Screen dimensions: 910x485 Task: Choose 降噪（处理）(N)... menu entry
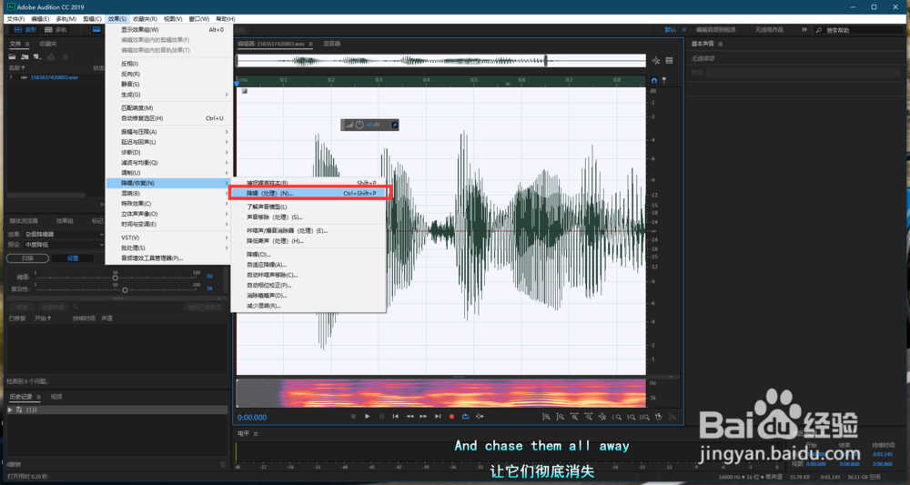tap(309, 193)
